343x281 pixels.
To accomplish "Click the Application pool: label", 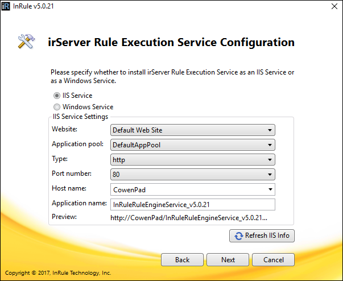I will 78,144.
